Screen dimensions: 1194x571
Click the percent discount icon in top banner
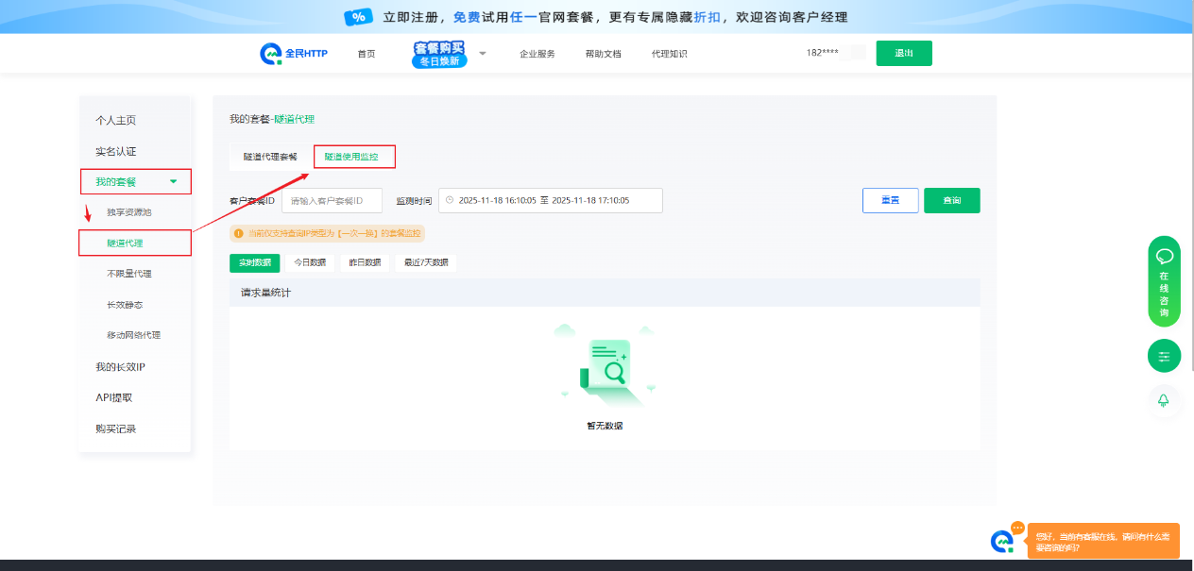pyautogui.click(x=358, y=17)
